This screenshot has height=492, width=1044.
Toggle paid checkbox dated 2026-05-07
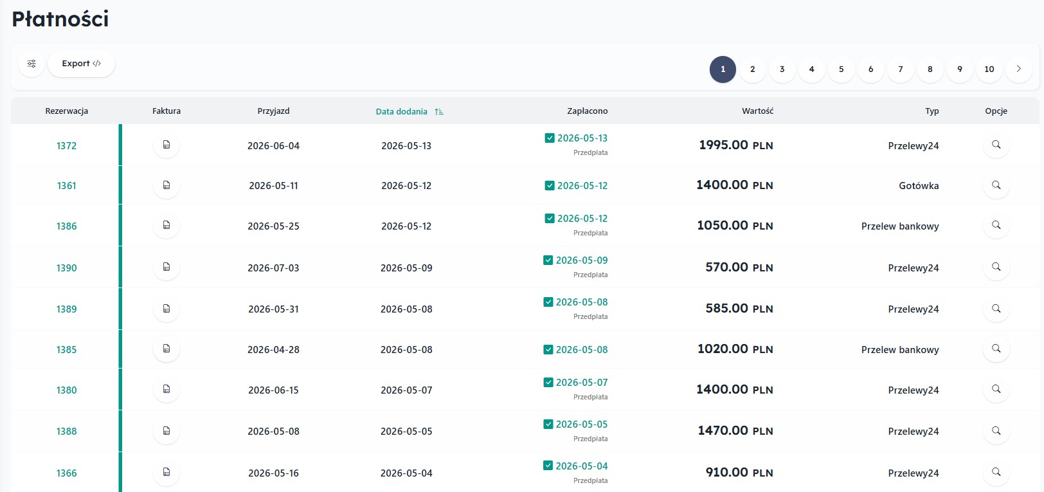point(548,382)
